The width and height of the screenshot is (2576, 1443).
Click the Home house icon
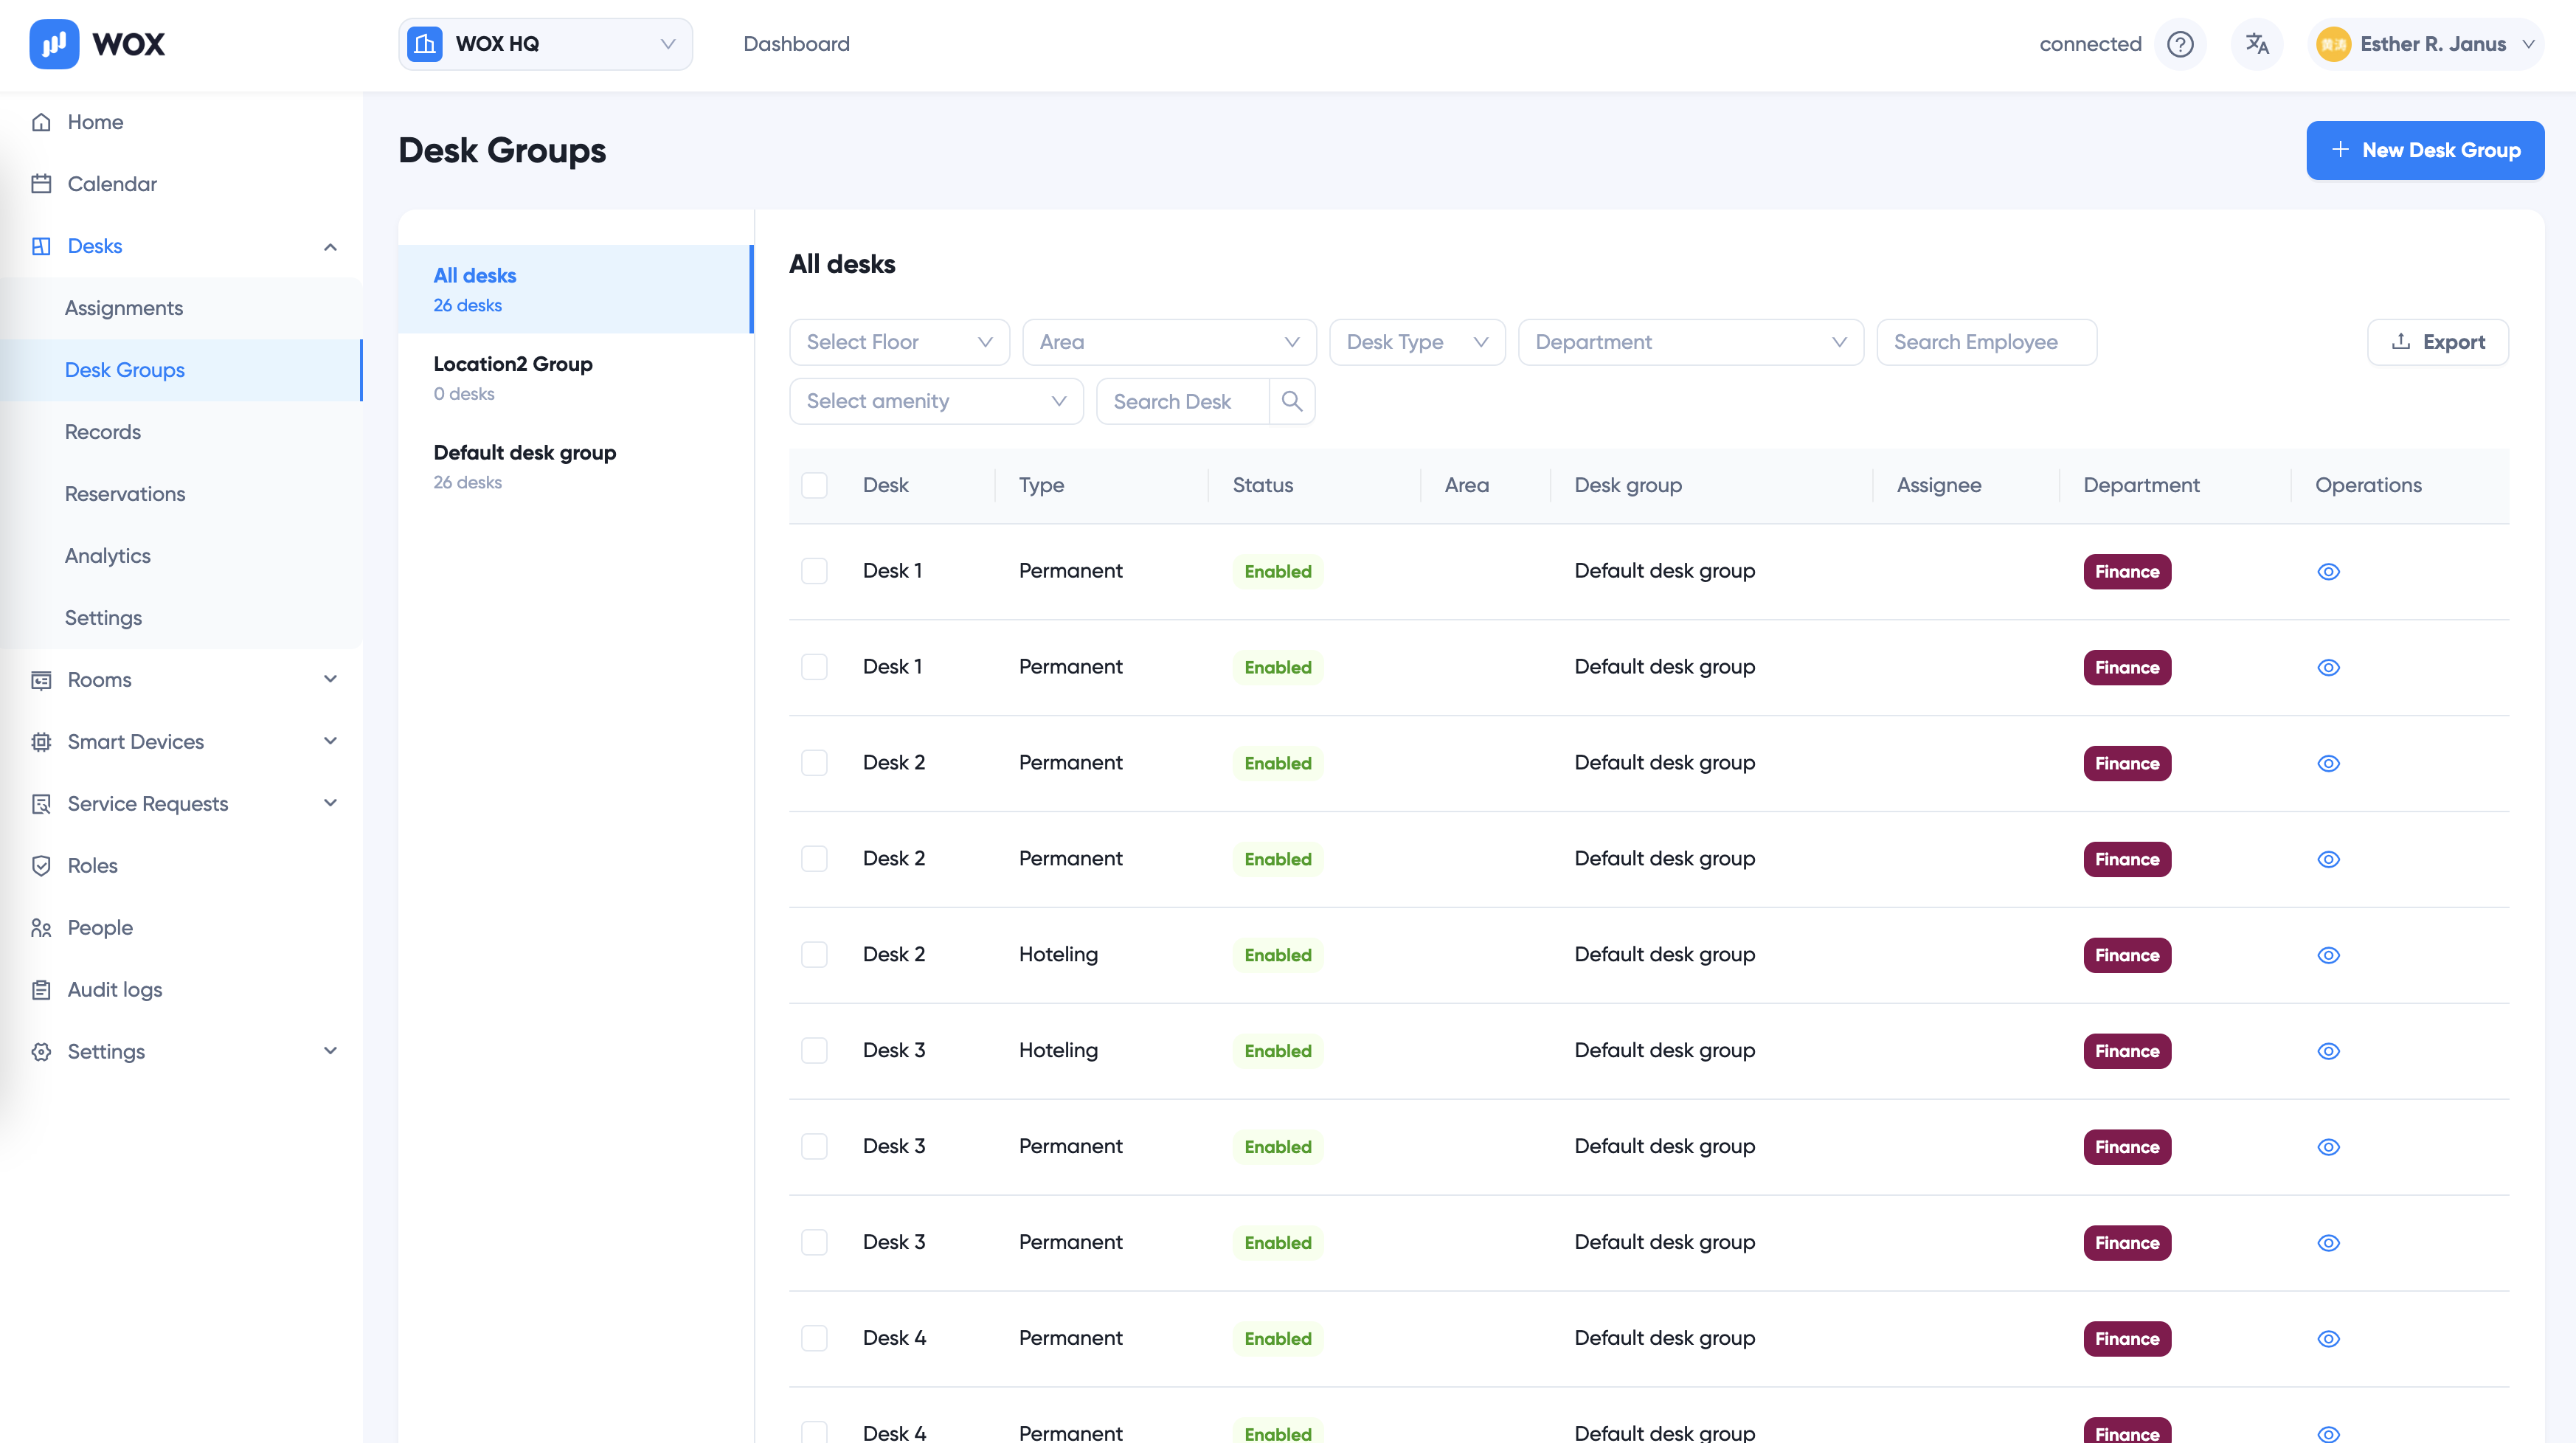tap(41, 122)
